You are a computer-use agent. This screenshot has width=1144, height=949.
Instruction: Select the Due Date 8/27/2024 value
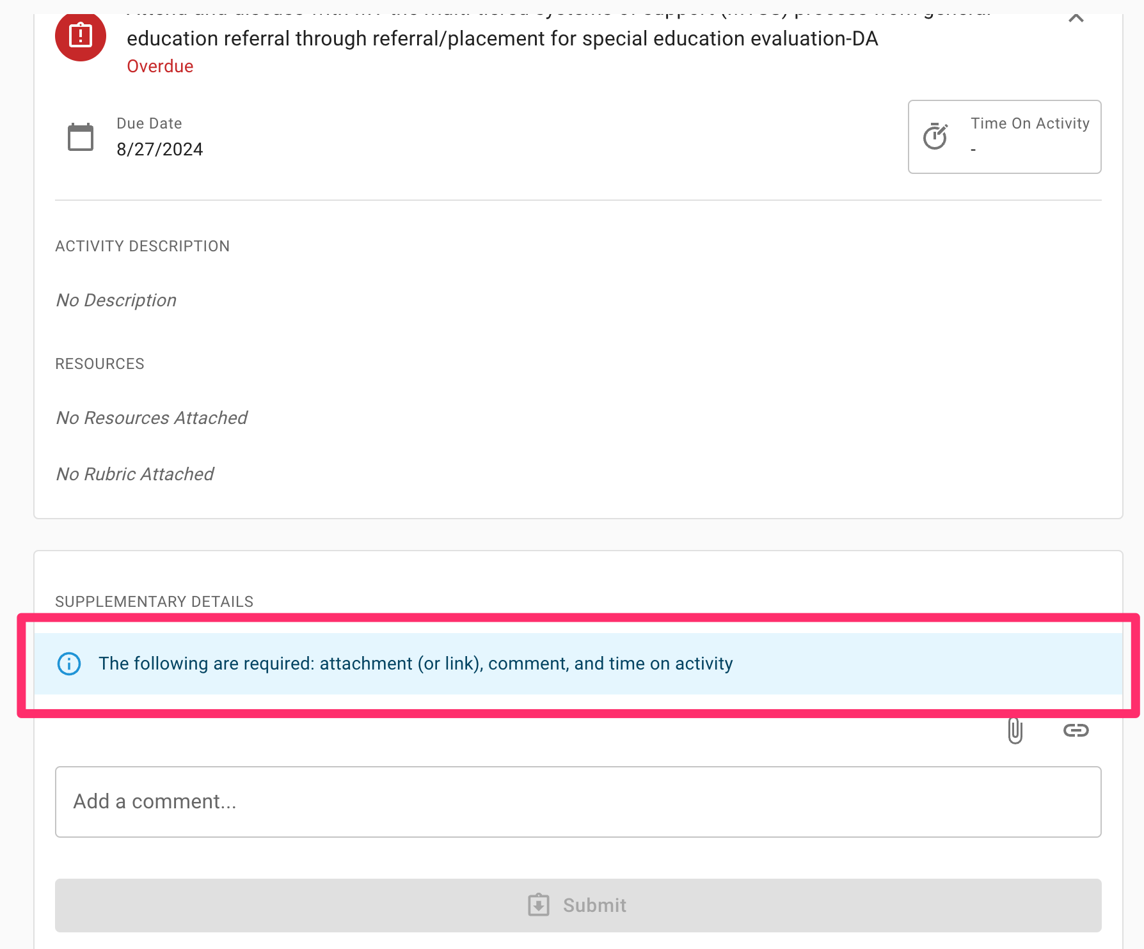160,149
